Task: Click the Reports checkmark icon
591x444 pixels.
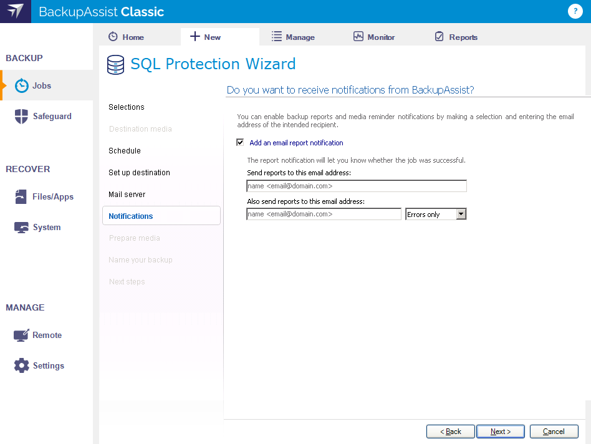Action: (x=440, y=37)
